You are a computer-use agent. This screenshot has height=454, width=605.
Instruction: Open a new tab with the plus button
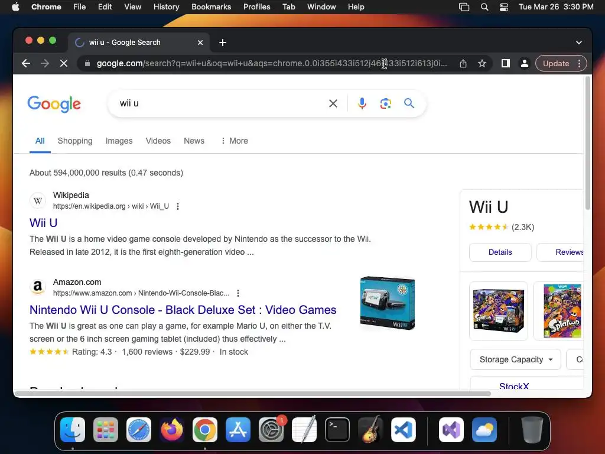pos(223,43)
